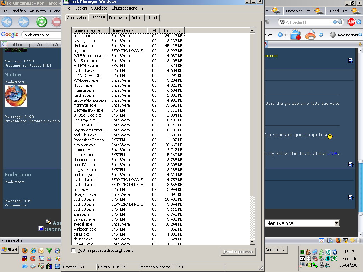
Task: Reload the page with green refresh icon
Action: point(42,22)
